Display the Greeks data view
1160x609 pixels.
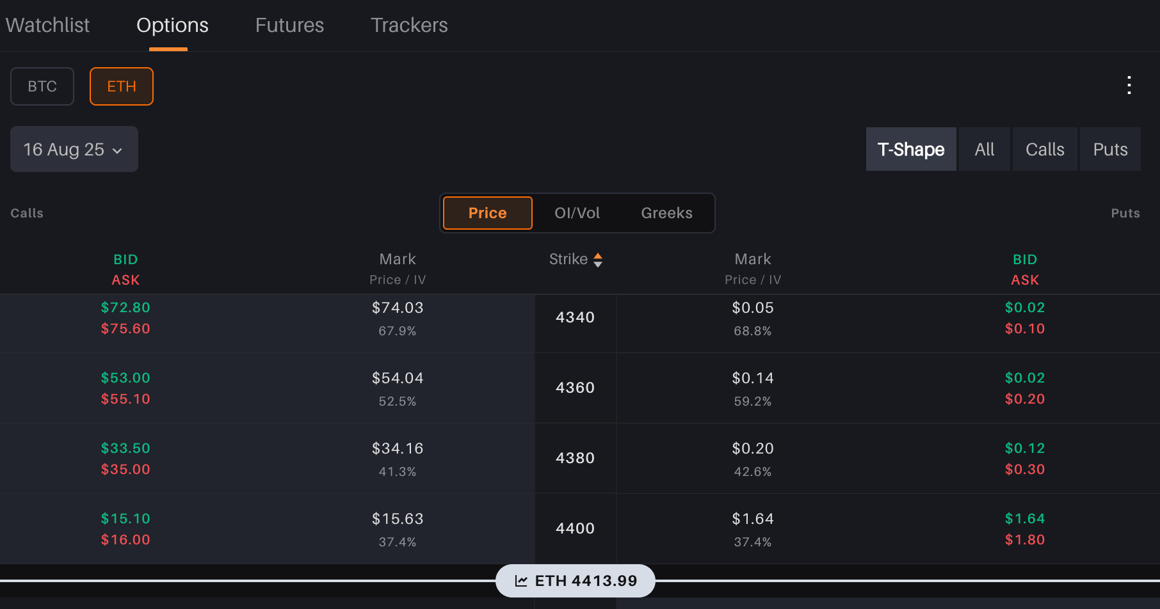[x=666, y=213]
